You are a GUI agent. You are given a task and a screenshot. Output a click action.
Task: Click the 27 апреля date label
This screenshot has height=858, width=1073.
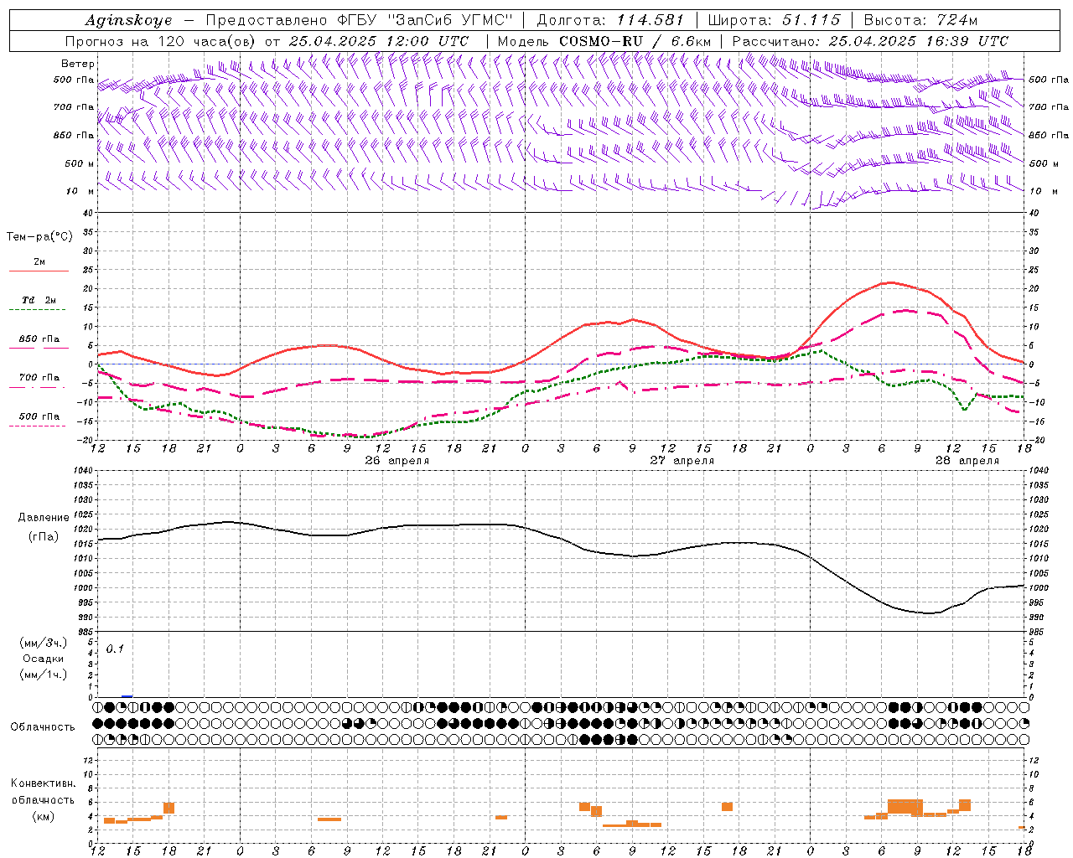click(x=682, y=460)
